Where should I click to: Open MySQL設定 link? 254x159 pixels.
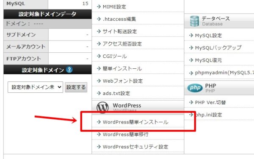(x=208, y=35)
